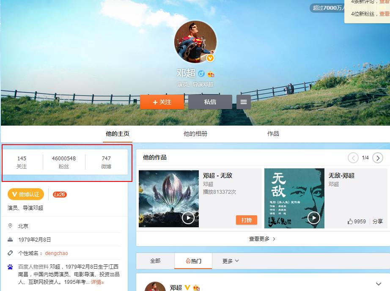Select the 全部 feed filter tab
390x291 pixels.
156,261
